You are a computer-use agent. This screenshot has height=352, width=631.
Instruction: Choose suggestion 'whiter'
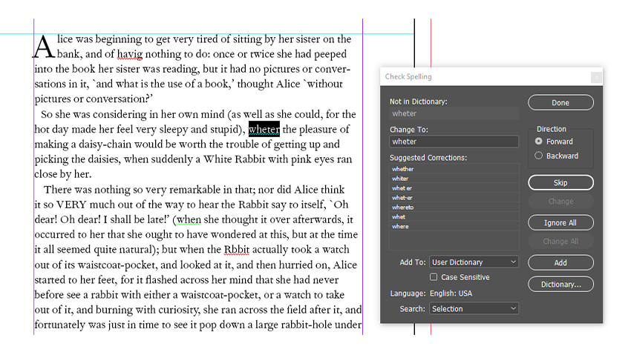click(x=454, y=179)
